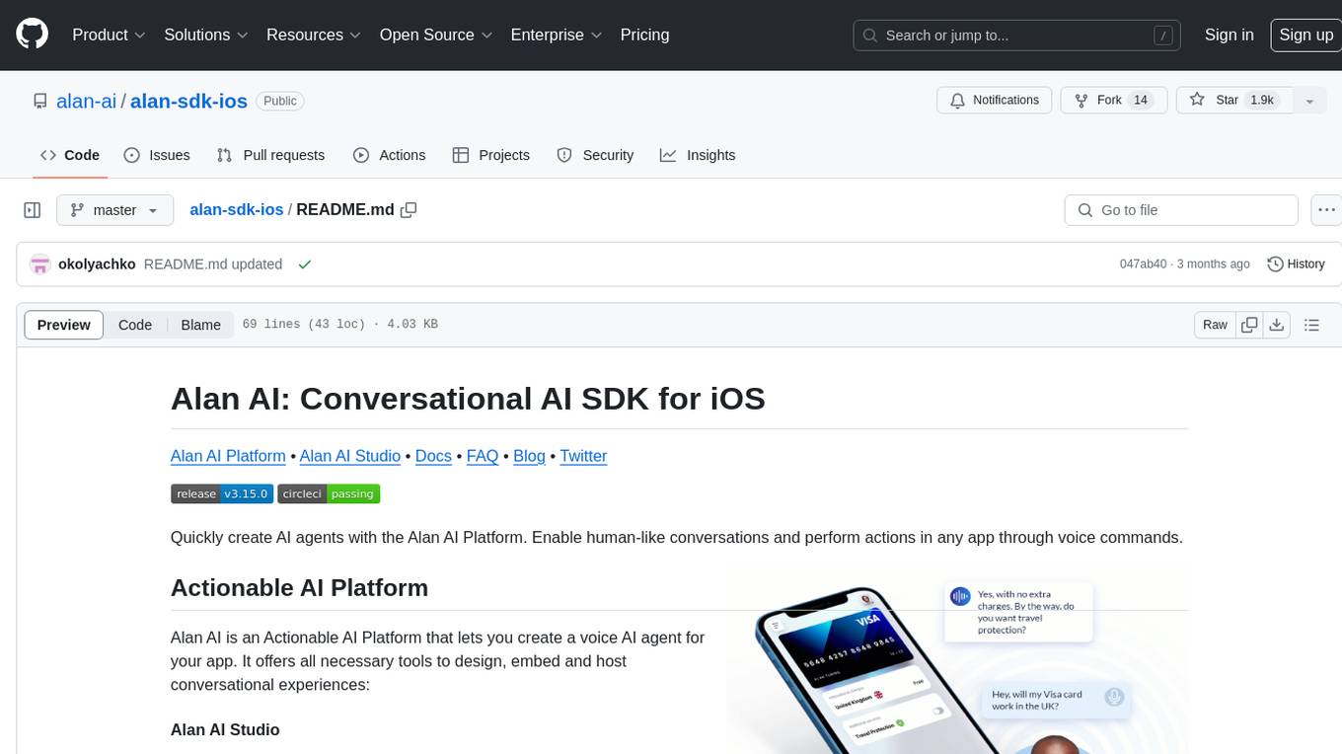Click the star icon on Star button
This screenshot has height=754, width=1342.
[1197, 100]
